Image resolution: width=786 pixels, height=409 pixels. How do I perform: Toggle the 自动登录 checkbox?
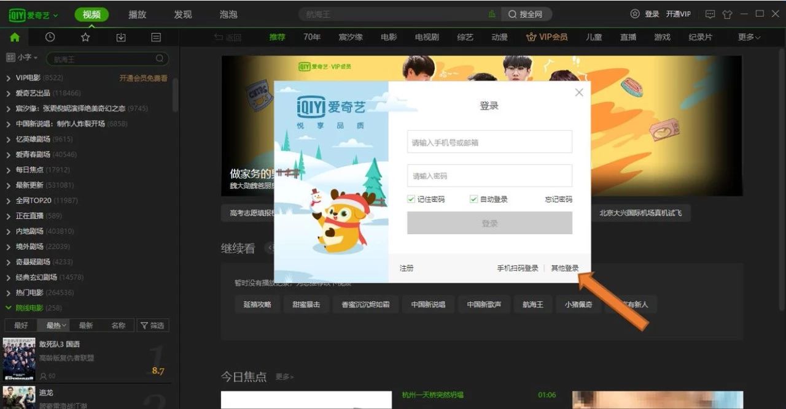(x=473, y=199)
